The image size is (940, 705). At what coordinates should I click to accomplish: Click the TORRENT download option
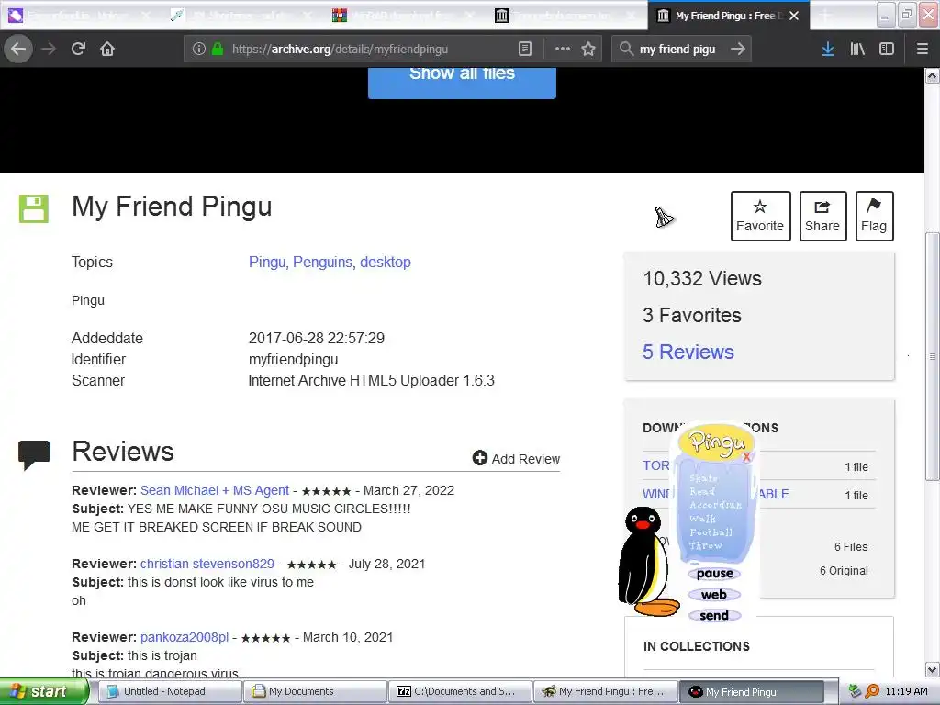[656, 465]
